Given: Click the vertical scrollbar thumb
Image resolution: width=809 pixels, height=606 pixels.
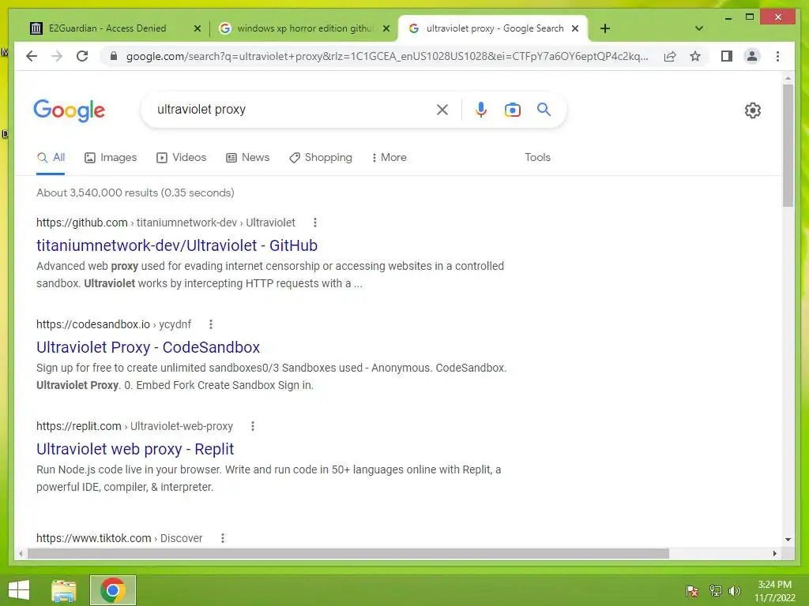Looking at the screenshot, I should pos(788,145).
